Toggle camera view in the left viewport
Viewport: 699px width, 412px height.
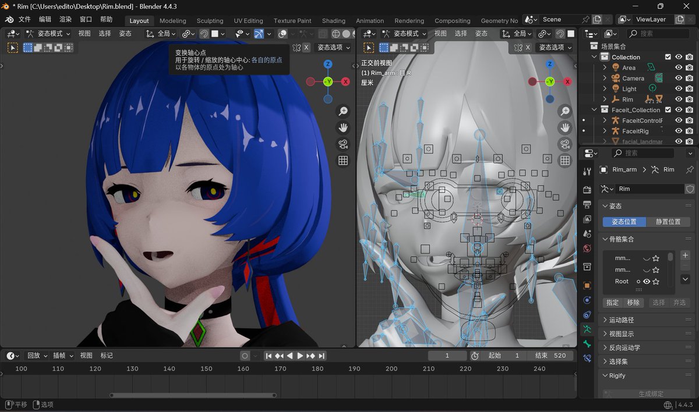pyautogui.click(x=343, y=144)
